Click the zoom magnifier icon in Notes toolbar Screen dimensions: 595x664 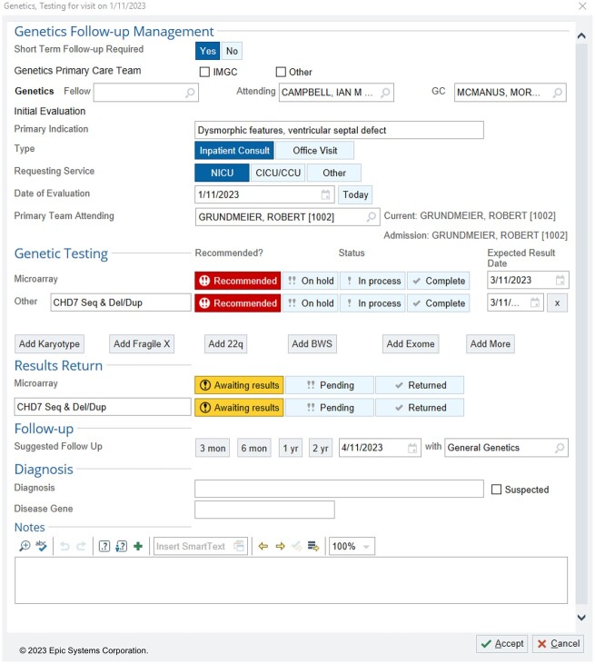25,546
